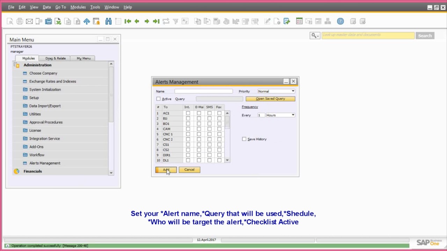This screenshot has height=251, width=447.
Task: Click the envelope Email toolbar icon
Action: pos(29,22)
